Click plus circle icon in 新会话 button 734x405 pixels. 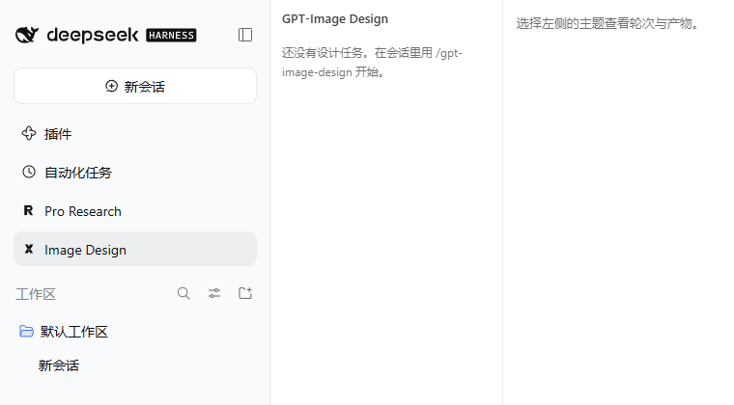pyautogui.click(x=111, y=86)
